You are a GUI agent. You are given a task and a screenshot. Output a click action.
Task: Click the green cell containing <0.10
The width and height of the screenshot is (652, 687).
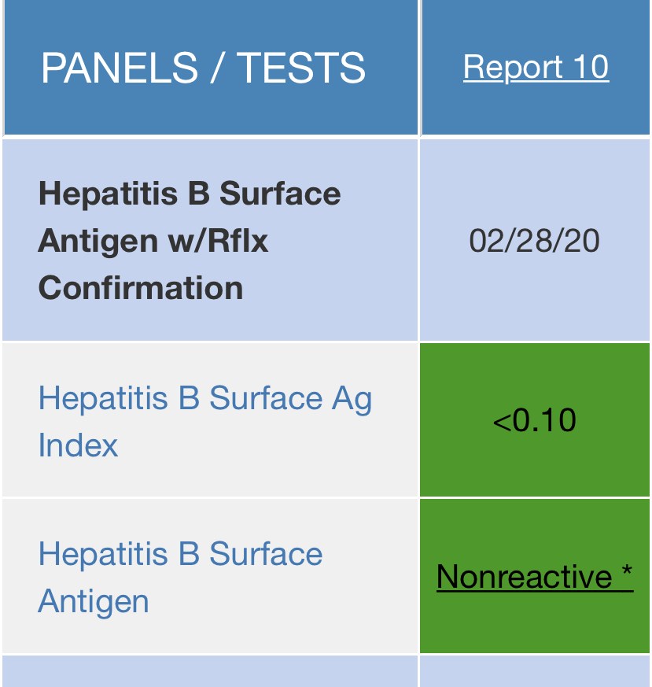click(535, 419)
